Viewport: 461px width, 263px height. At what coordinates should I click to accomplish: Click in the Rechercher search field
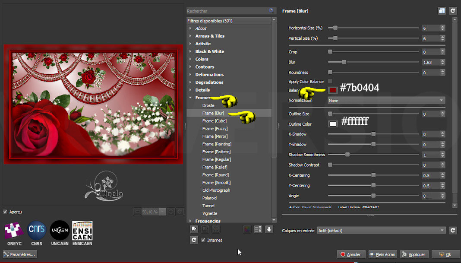click(x=227, y=11)
